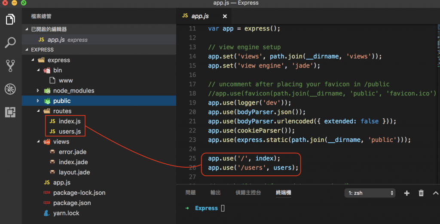Image resolution: width=440 pixels, height=224 pixels.
Task: Open the Explorer view in activity bar
Action: pyautogui.click(x=10, y=19)
